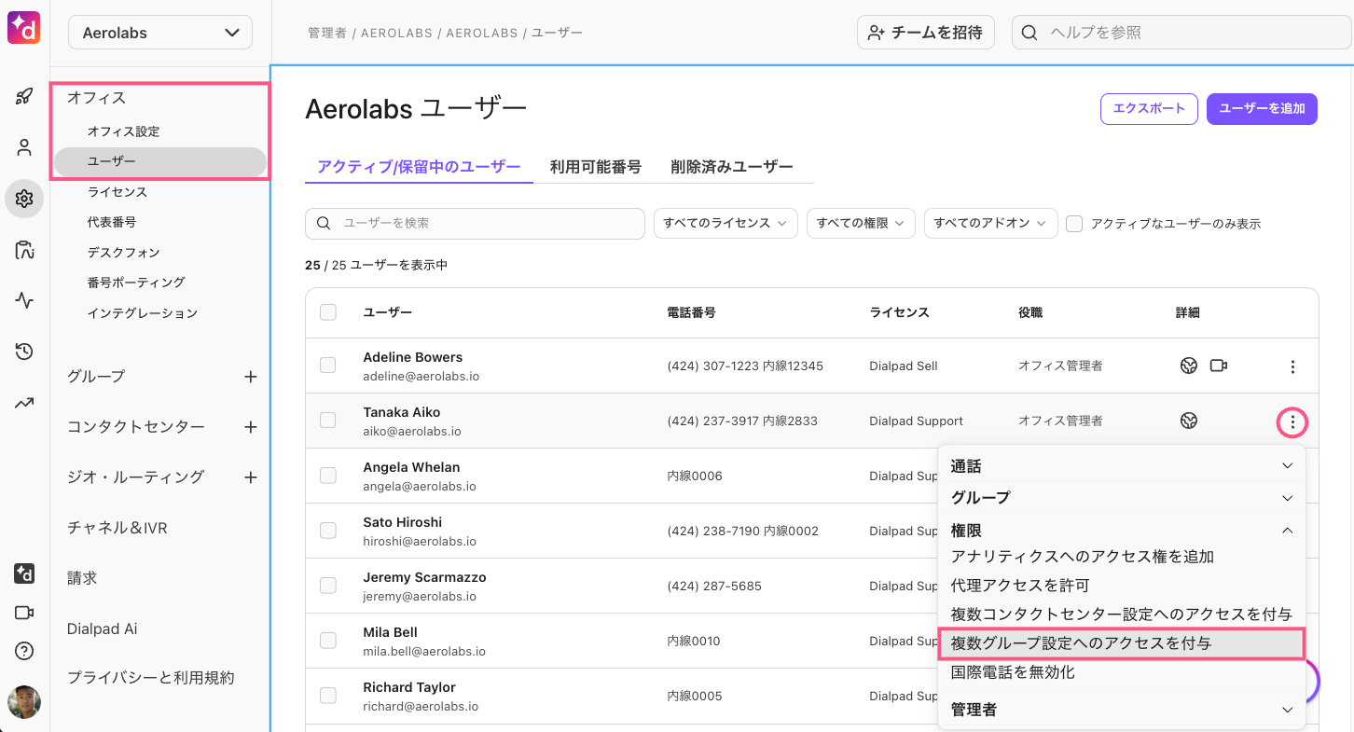The height and width of the screenshot is (732, 1354).
Task: Open the person profile icon in rail
Action: point(24,147)
